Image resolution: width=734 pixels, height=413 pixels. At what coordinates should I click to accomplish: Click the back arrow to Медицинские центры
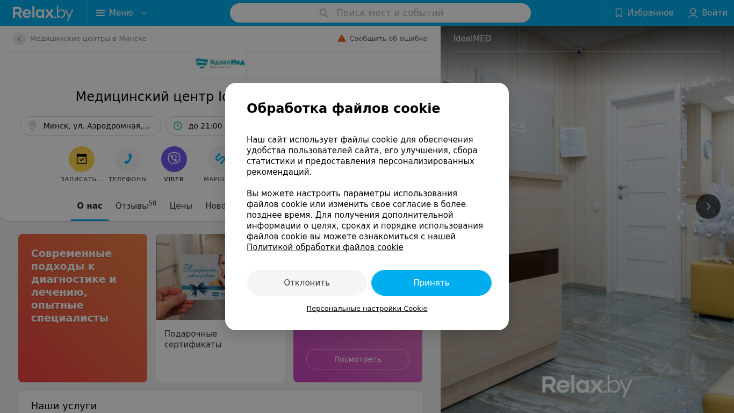click(19, 39)
